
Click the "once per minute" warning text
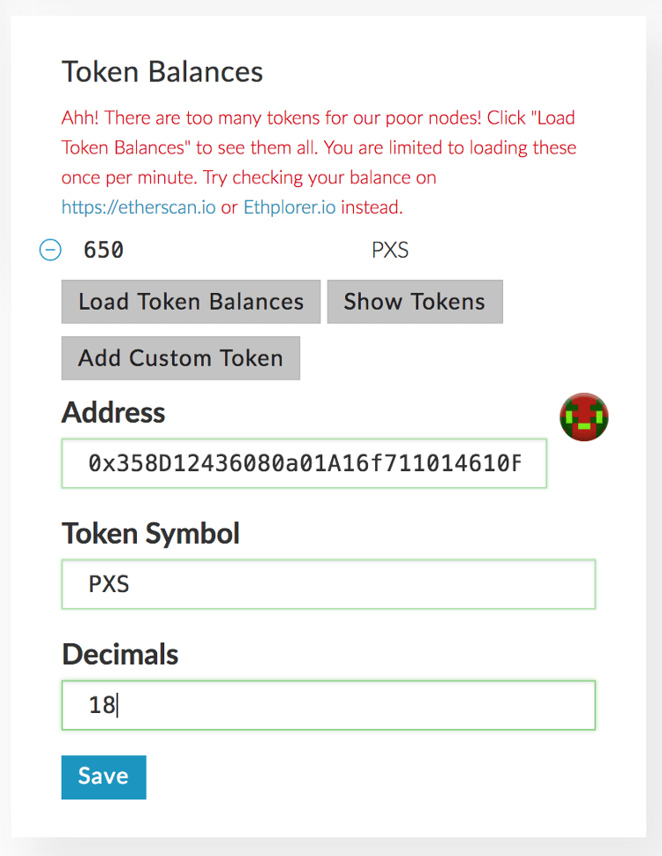tap(130, 177)
